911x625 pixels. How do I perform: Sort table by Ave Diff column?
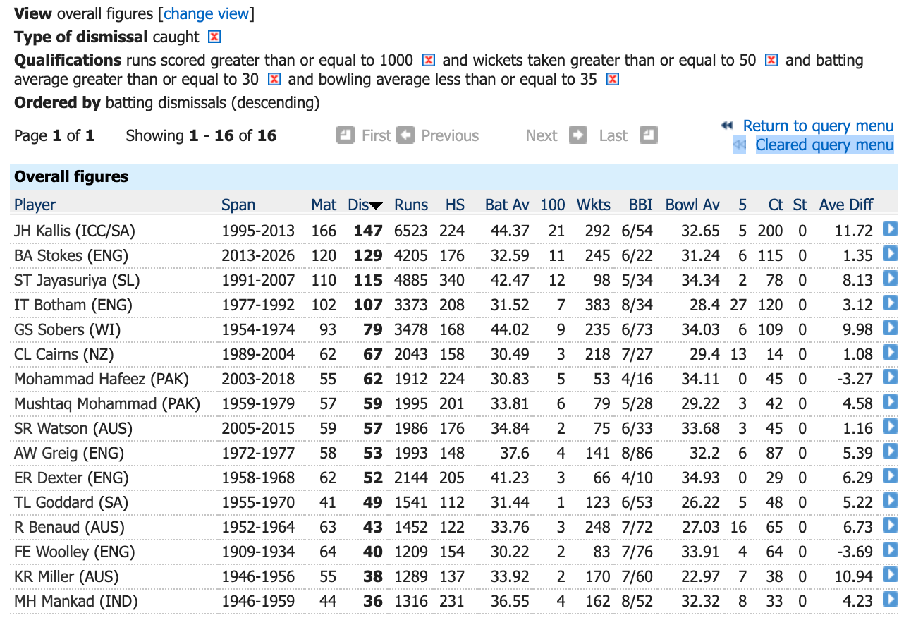click(846, 205)
